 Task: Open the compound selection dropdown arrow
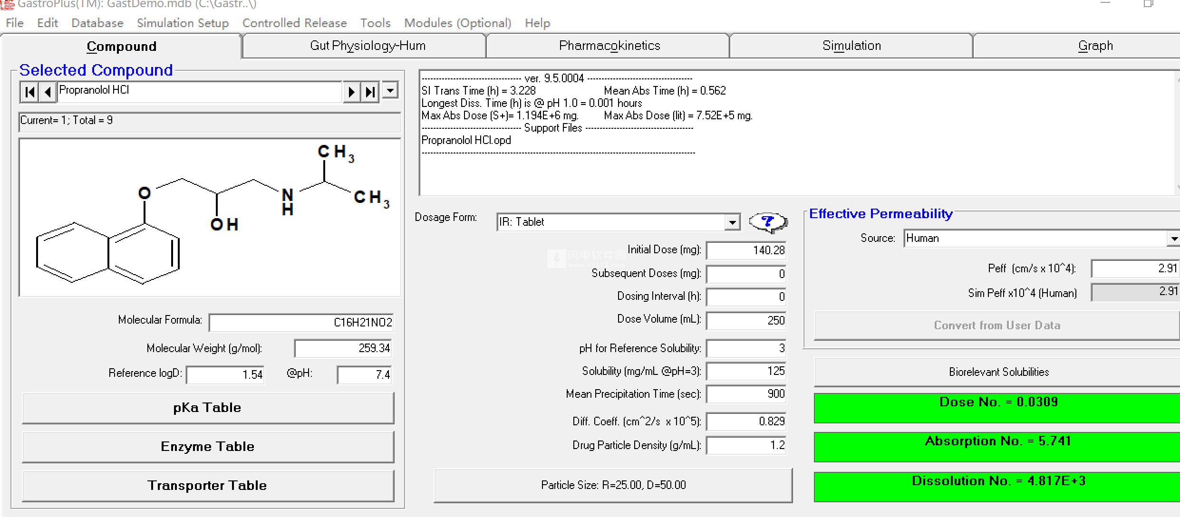390,90
